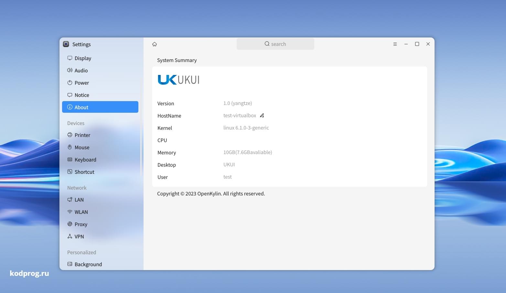Click the VPN icon
Image resolution: width=506 pixels, height=293 pixels.
coord(70,236)
